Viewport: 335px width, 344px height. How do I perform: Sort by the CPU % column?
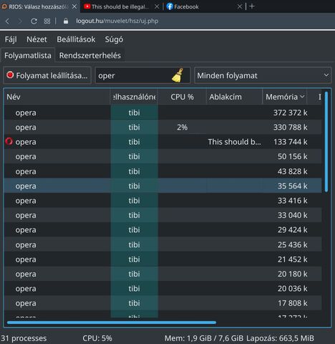[x=182, y=97]
